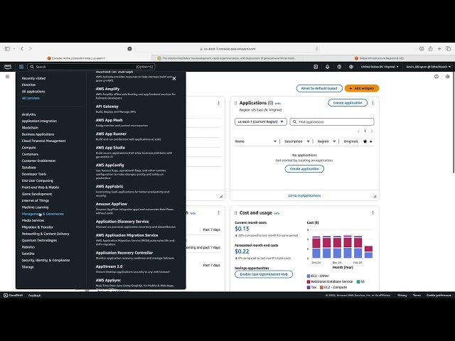
Task: Click the browser back arrow
Action: coord(22,49)
